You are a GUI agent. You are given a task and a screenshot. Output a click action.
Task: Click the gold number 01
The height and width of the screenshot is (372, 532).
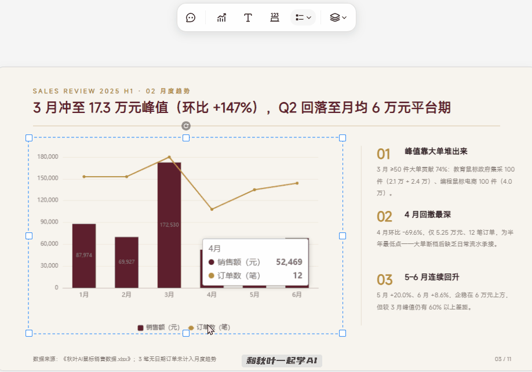pyautogui.click(x=384, y=154)
